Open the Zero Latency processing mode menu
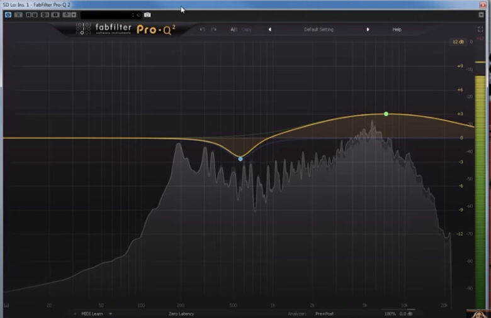Image resolution: width=491 pixels, height=318 pixels. point(181,314)
